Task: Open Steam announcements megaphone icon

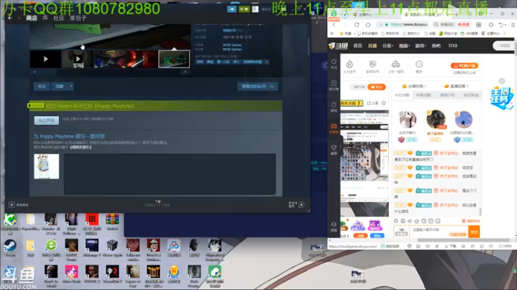Action: 232,9
